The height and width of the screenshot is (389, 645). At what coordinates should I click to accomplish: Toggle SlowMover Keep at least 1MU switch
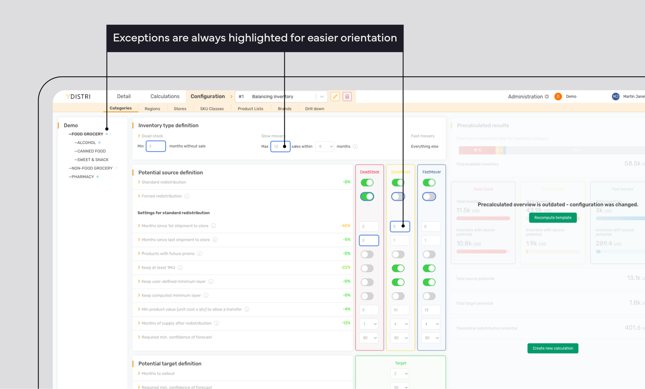(x=398, y=268)
